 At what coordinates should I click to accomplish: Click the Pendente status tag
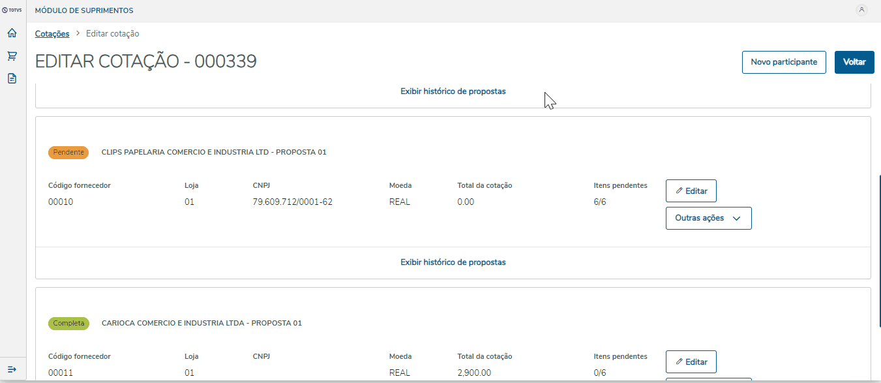coord(68,152)
